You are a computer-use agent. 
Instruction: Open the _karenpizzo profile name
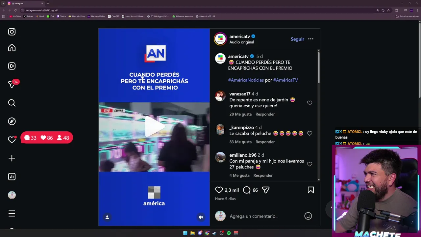click(242, 127)
